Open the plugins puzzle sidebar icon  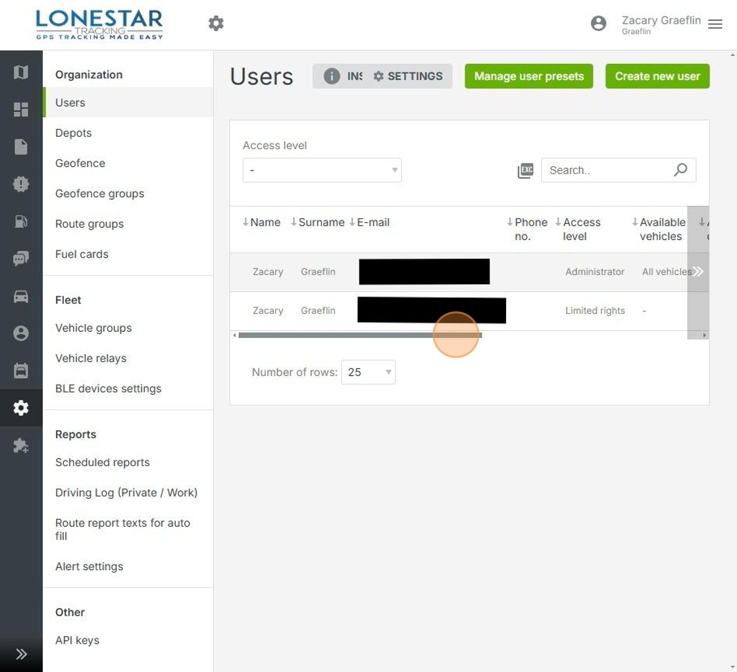pyautogui.click(x=20, y=445)
